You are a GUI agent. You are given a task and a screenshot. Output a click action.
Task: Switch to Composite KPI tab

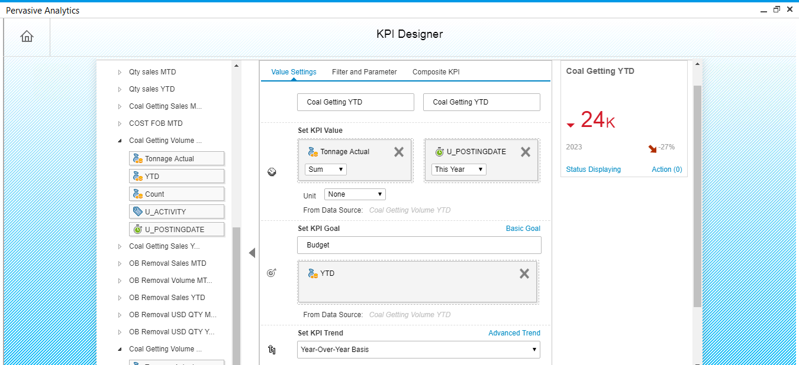[x=436, y=72]
